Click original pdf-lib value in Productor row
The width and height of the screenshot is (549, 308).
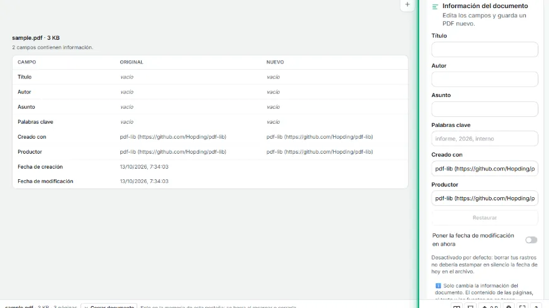pos(173,152)
